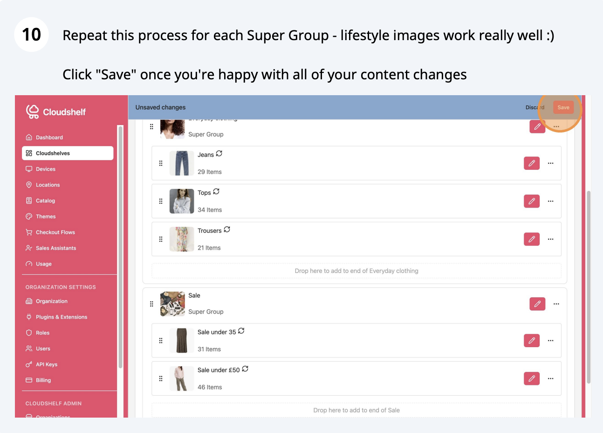Open more options for Sale super group
The height and width of the screenshot is (433, 603).
[556, 304]
